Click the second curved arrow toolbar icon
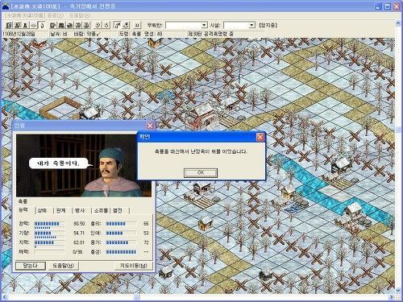The height and width of the screenshot is (302, 403). pyautogui.click(x=106, y=25)
